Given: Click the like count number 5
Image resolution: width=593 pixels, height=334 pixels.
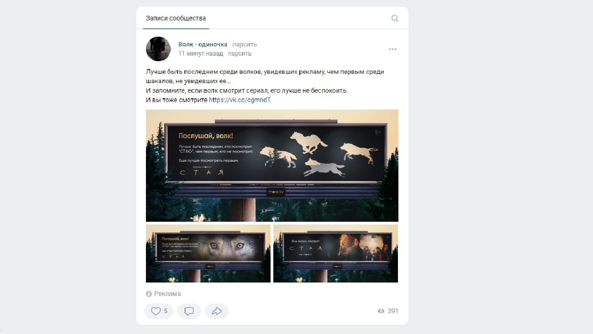Looking at the screenshot, I should click(166, 311).
